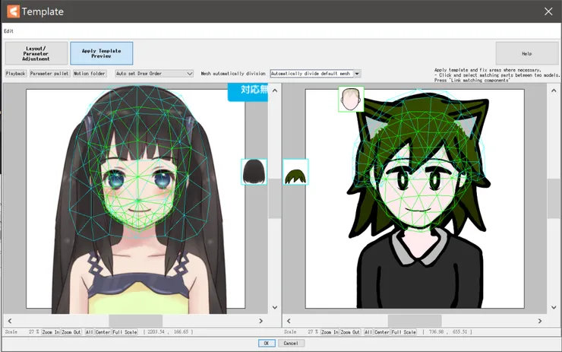Image resolution: width=562 pixels, height=352 pixels.
Task: Click left panel vertical scrollbar thumb
Action: pos(275,198)
